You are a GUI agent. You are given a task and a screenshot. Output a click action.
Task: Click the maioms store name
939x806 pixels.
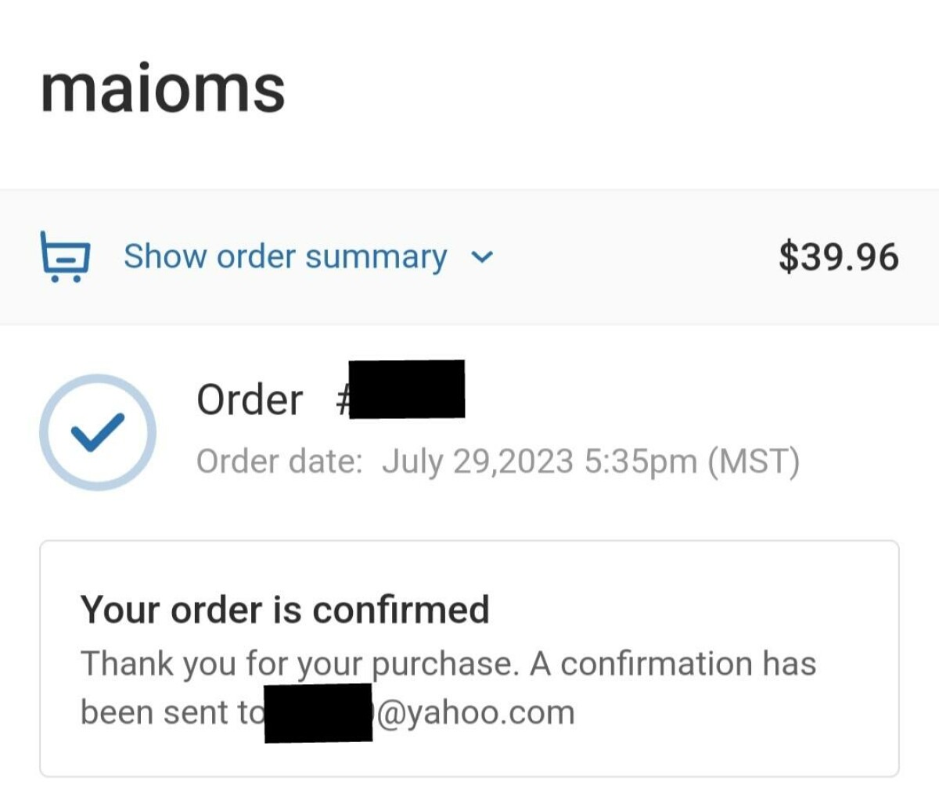(x=163, y=88)
